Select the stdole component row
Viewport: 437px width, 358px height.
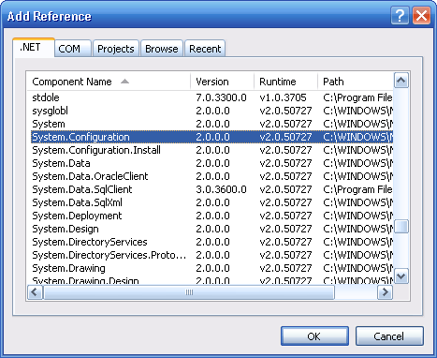[x=211, y=97]
